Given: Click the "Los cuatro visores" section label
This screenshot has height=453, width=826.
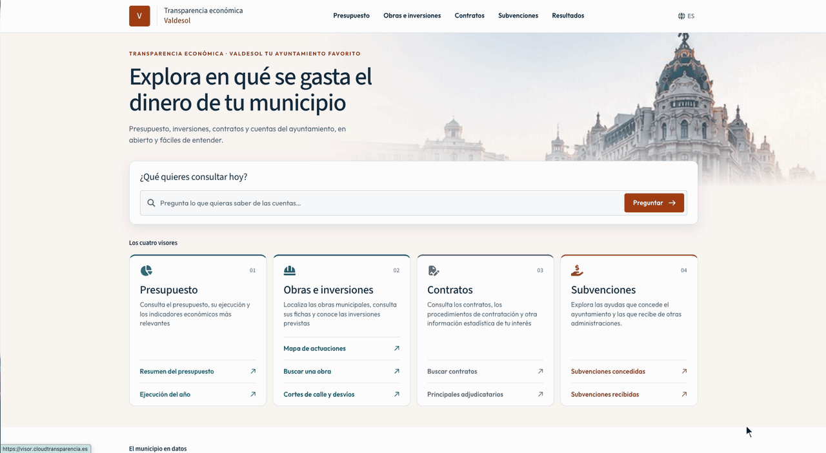Looking at the screenshot, I should (153, 243).
